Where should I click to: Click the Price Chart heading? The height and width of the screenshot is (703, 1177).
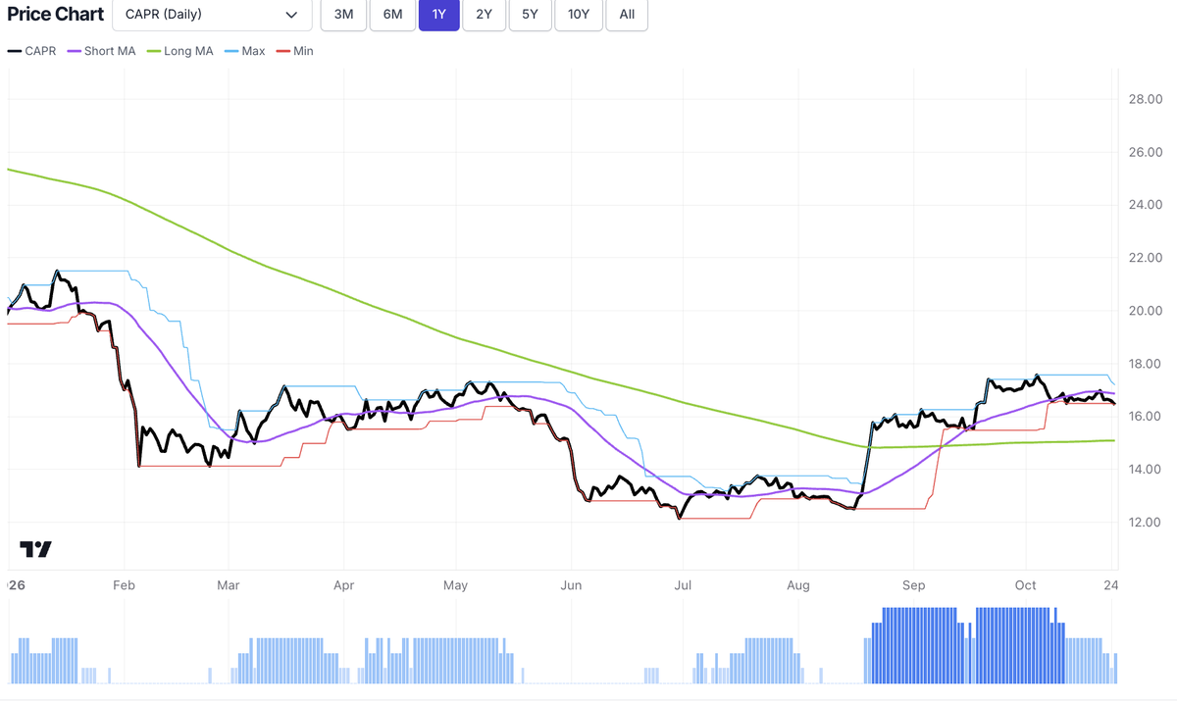click(55, 15)
